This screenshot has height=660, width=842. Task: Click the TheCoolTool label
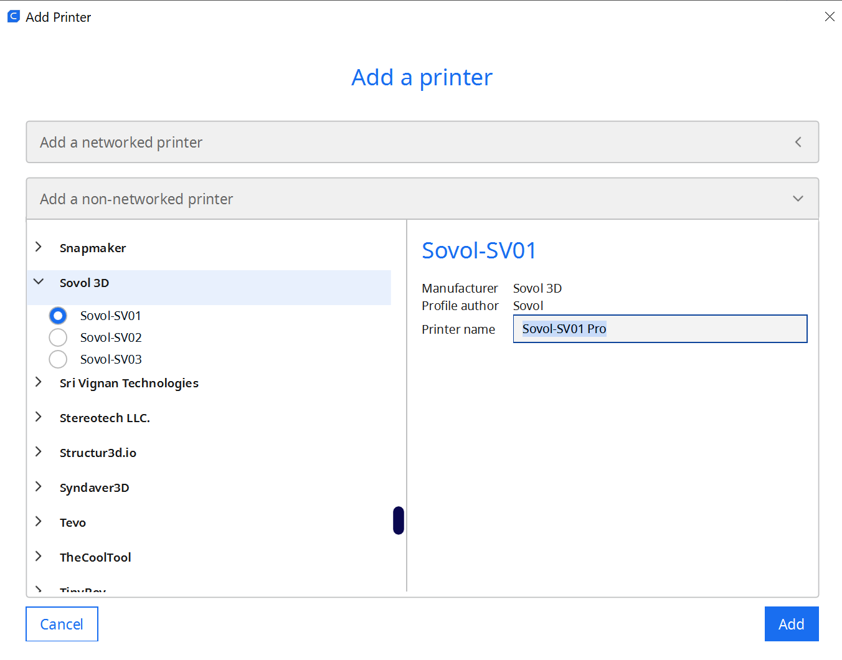95,557
